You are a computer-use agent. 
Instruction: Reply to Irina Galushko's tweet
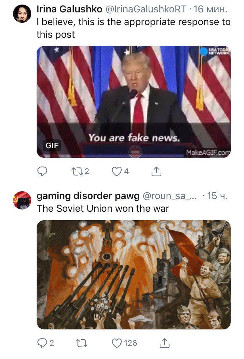click(42, 171)
